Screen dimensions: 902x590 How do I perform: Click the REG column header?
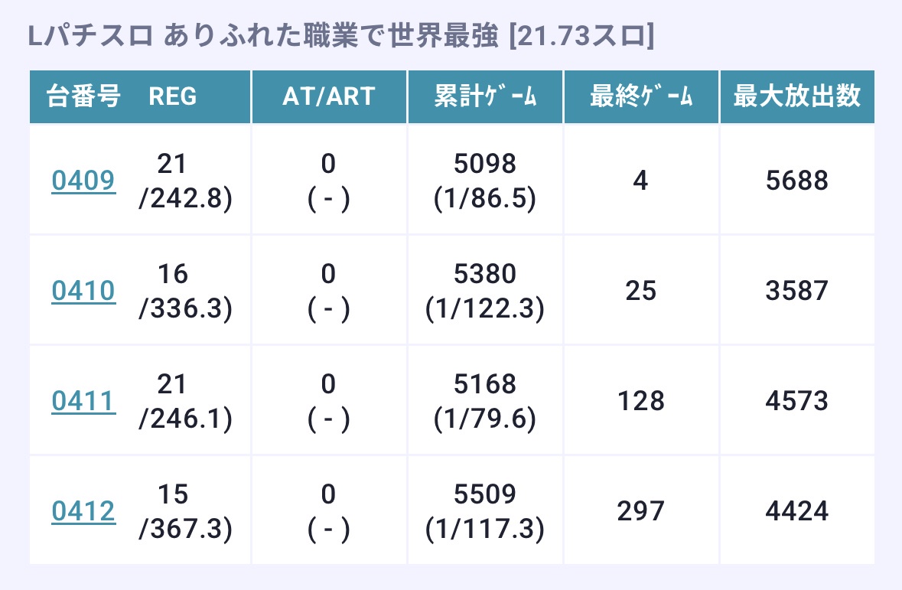(x=173, y=96)
